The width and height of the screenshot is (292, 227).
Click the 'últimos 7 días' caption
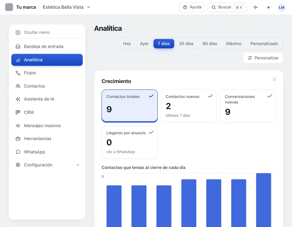pyautogui.click(x=178, y=115)
